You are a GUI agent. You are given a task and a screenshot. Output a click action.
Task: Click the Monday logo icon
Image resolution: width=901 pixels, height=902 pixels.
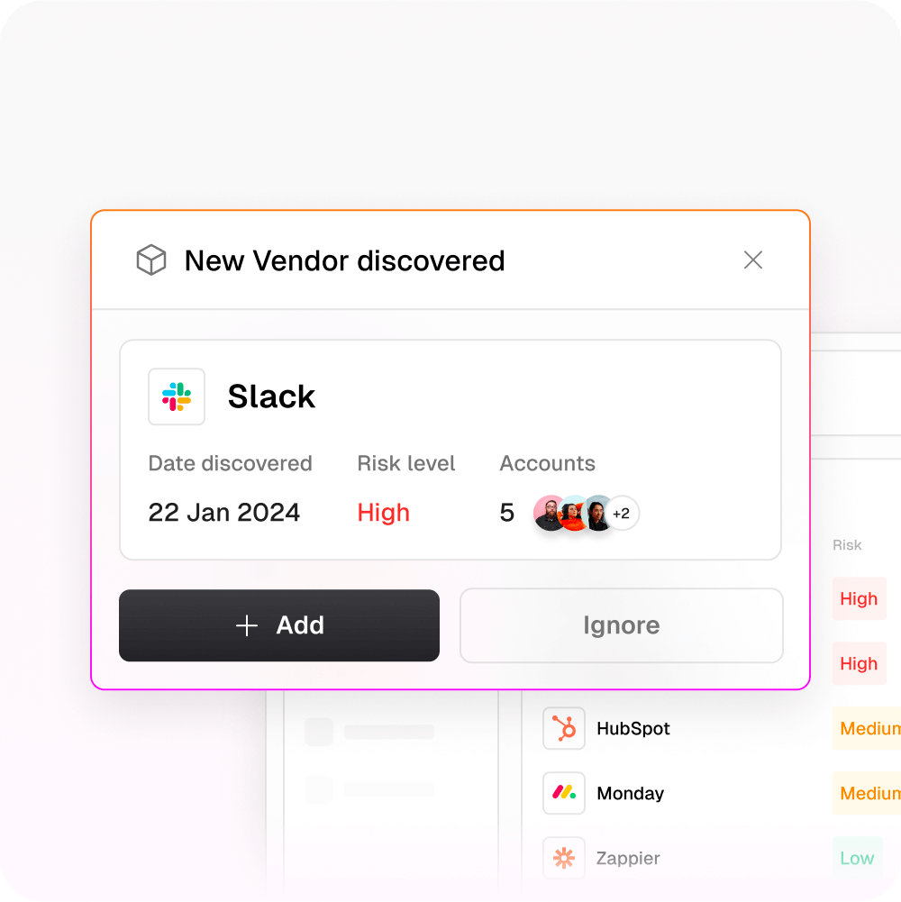click(x=564, y=793)
